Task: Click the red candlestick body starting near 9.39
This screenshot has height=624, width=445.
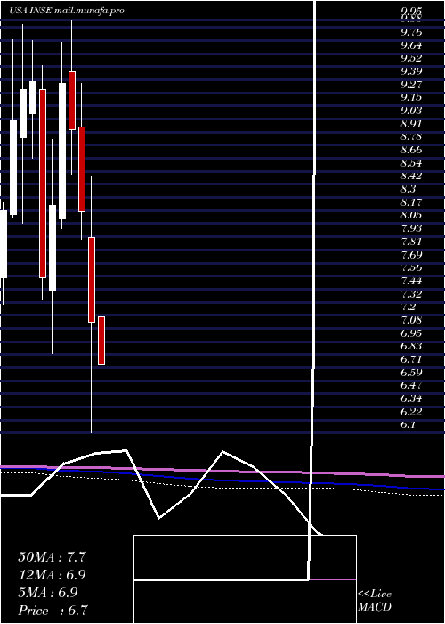Action: tap(72, 101)
